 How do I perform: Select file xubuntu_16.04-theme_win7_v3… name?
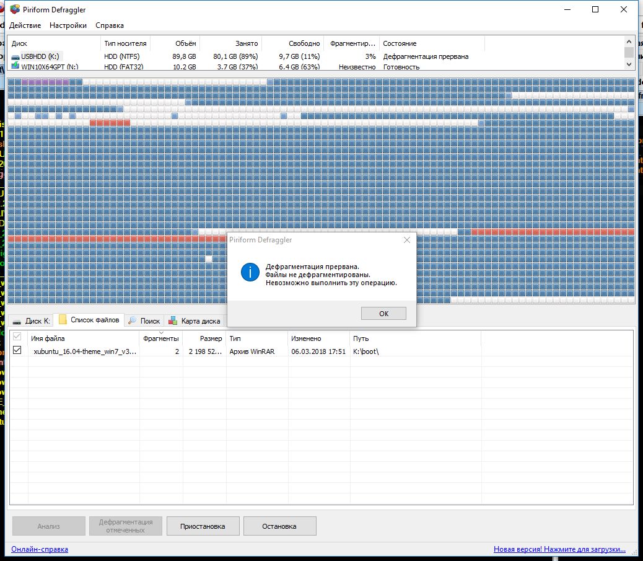click(85, 351)
